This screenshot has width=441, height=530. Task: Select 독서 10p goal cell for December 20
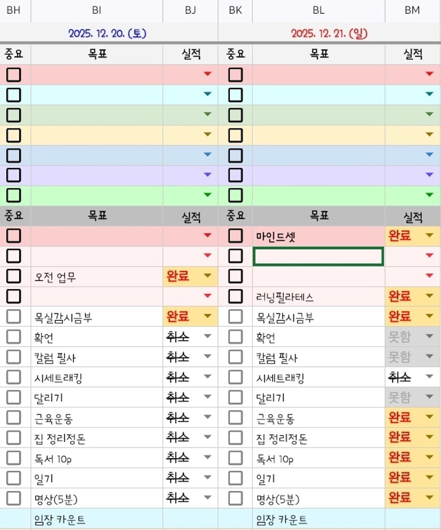coord(97,459)
